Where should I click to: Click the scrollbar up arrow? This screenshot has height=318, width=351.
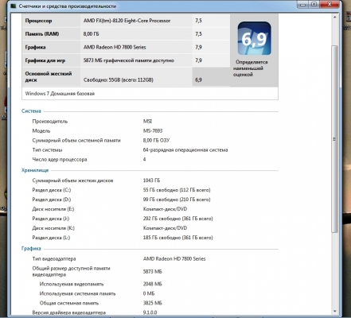pyautogui.click(x=334, y=17)
